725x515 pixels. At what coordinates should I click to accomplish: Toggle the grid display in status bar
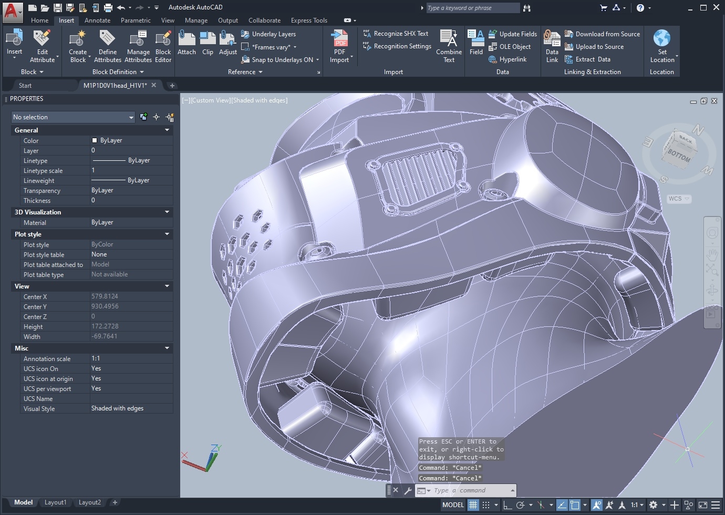click(473, 505)
